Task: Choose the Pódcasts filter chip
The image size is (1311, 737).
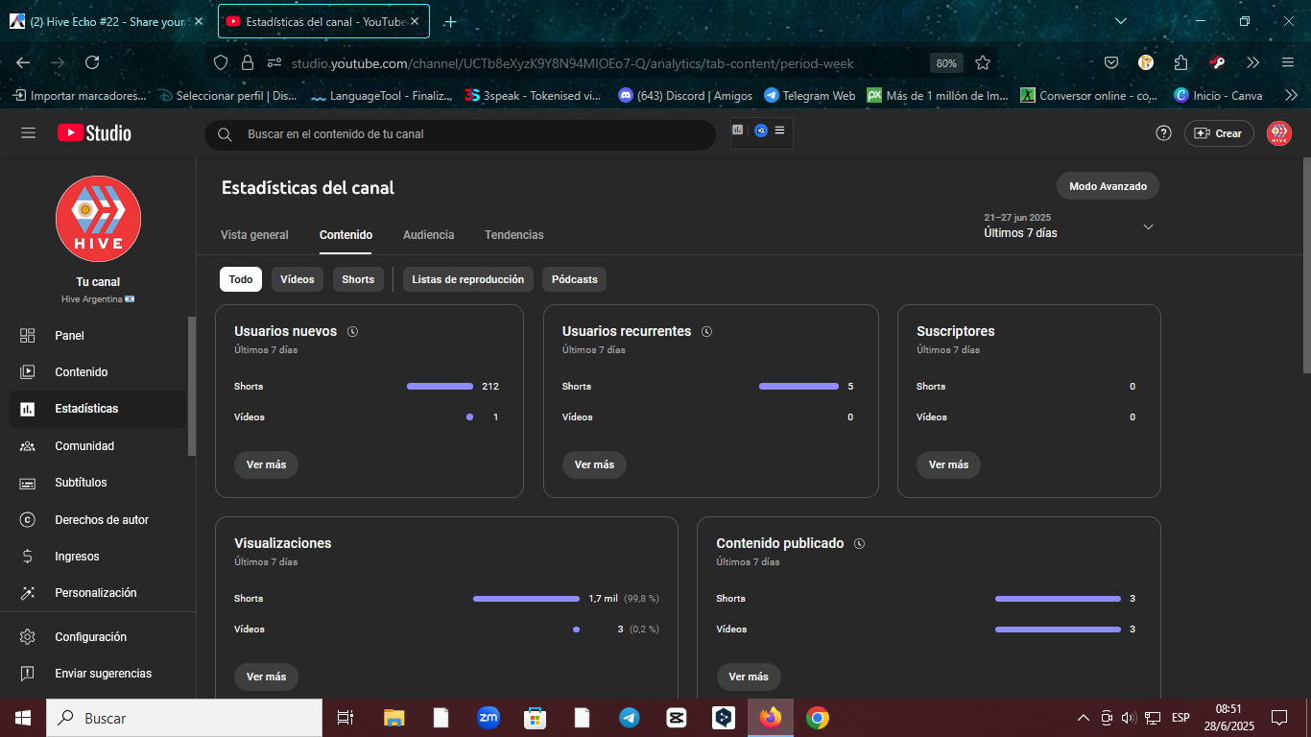Action: (575, 279)
